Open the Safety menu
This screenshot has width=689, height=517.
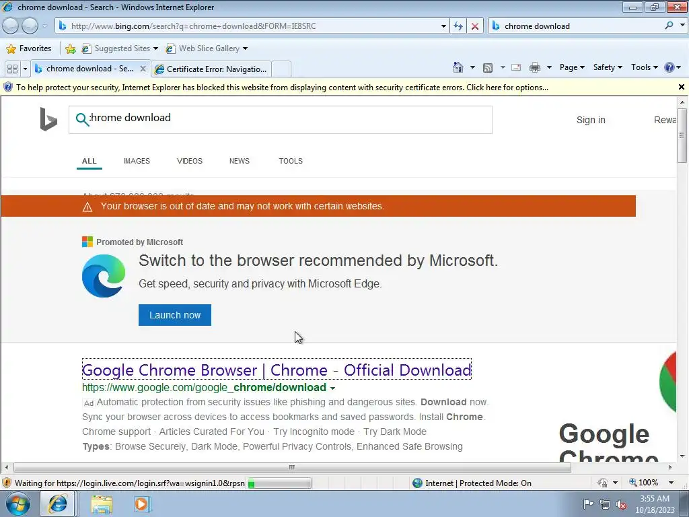point(608,67)
